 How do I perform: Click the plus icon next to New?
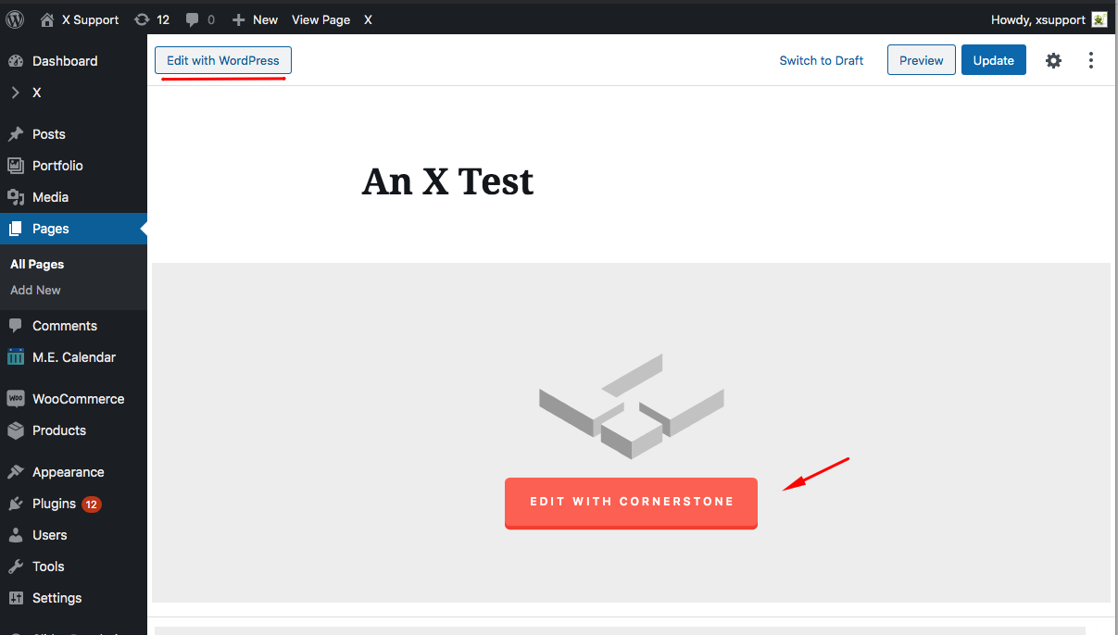point(238,19)
